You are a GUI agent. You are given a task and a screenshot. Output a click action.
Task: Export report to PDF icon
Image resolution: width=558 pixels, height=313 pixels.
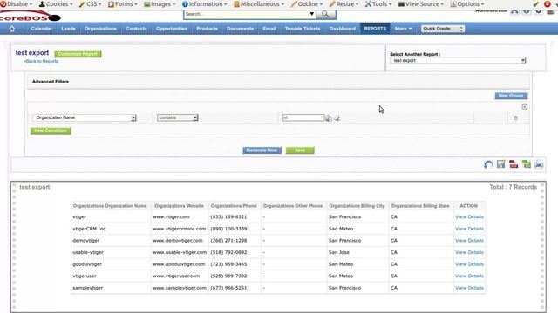coord(514,164)
